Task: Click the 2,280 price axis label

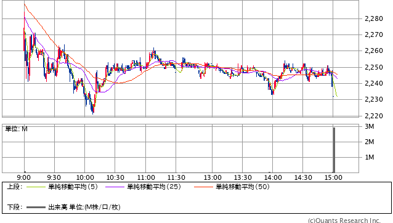Action: click(374, 18)
